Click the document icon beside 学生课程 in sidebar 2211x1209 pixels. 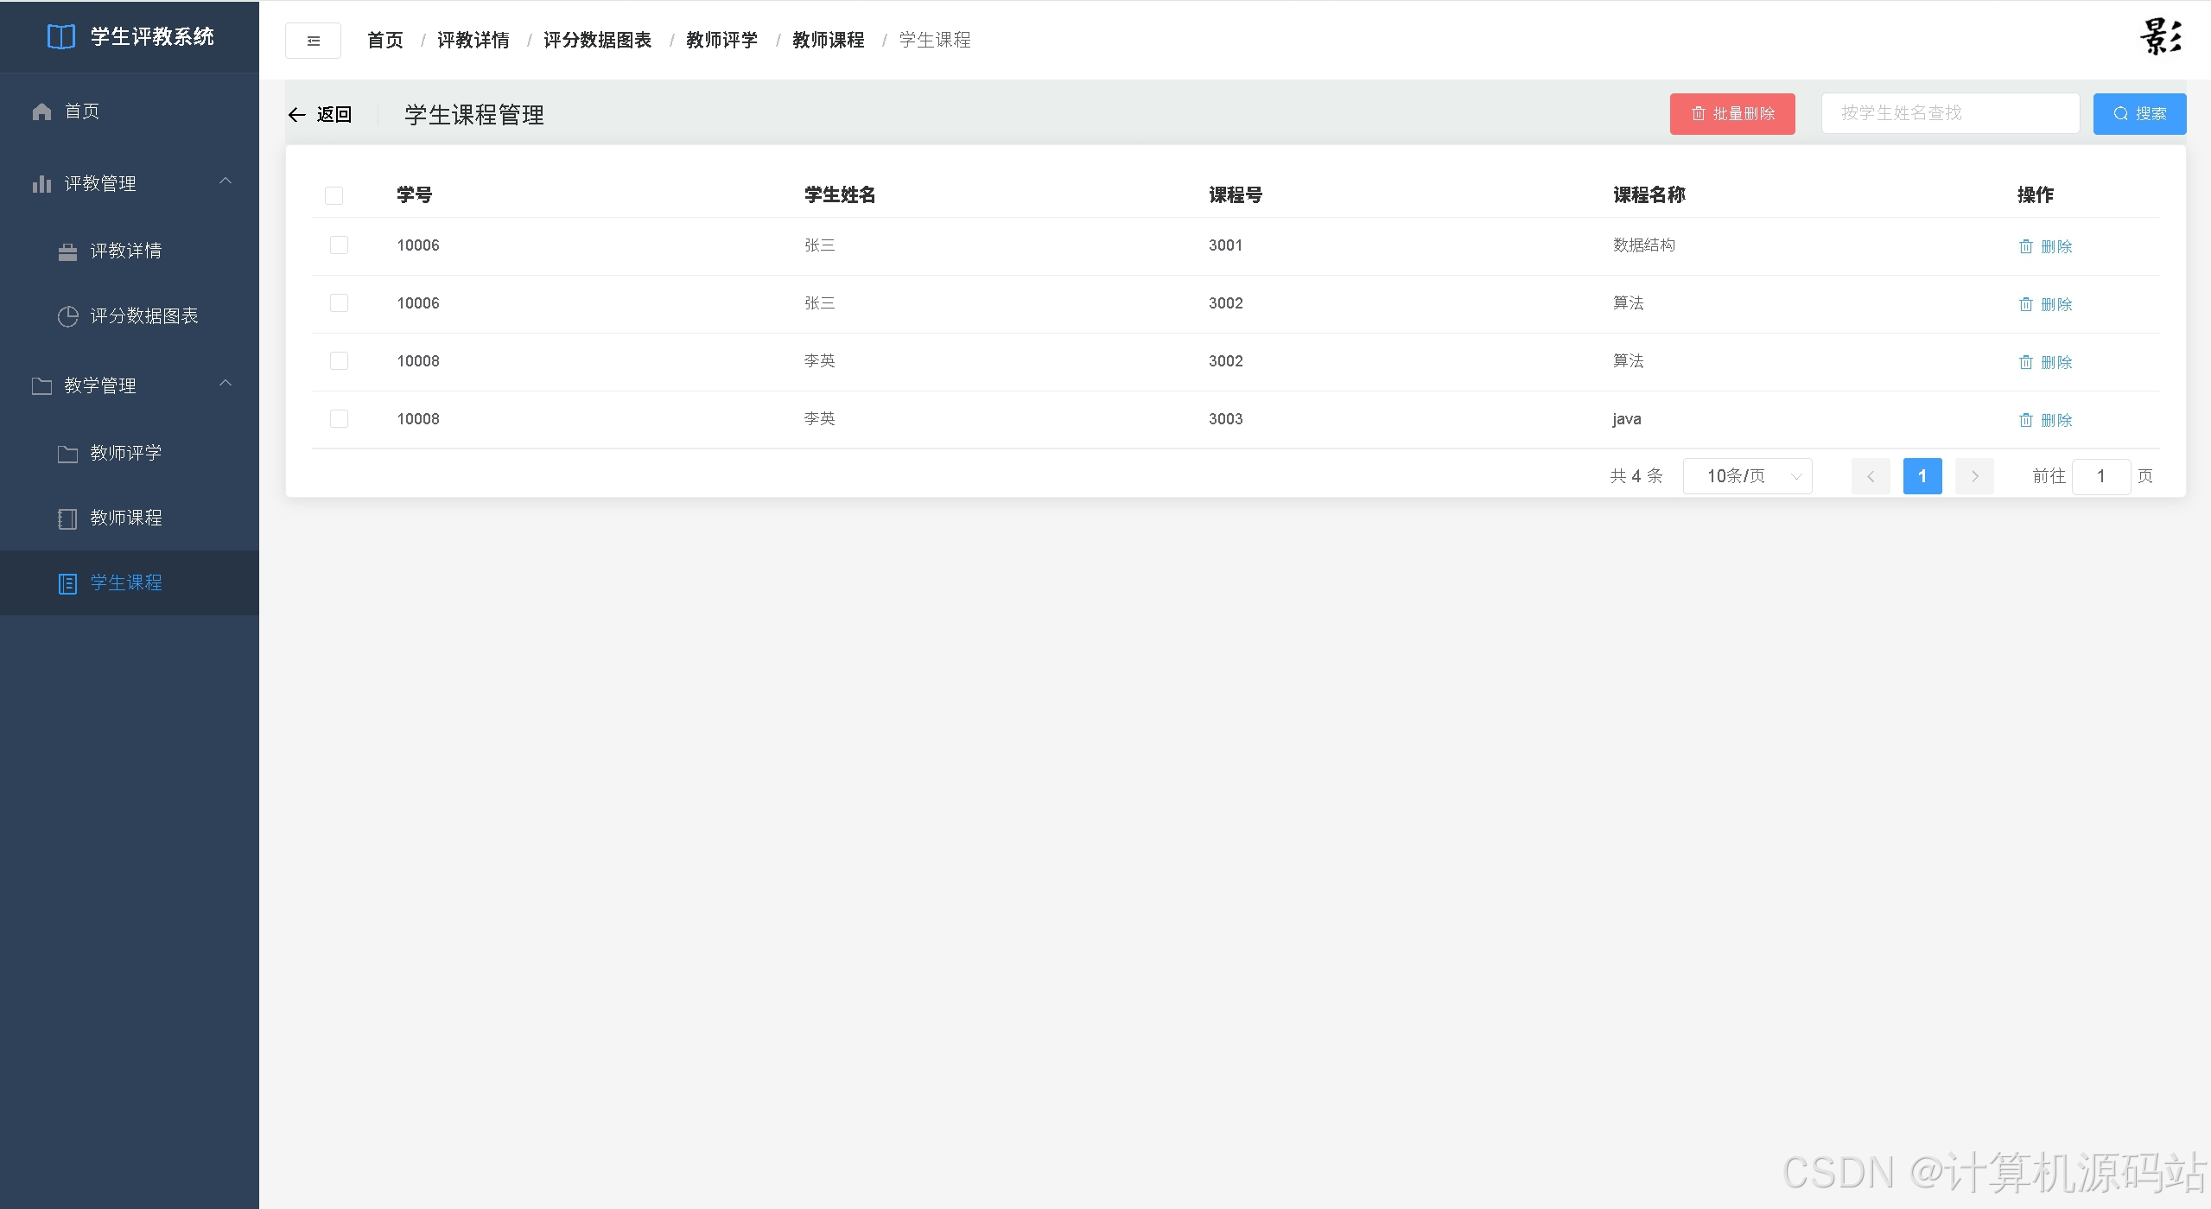click(67, 583)
